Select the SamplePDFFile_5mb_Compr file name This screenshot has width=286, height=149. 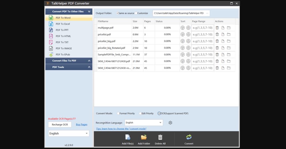click(114, 55)
